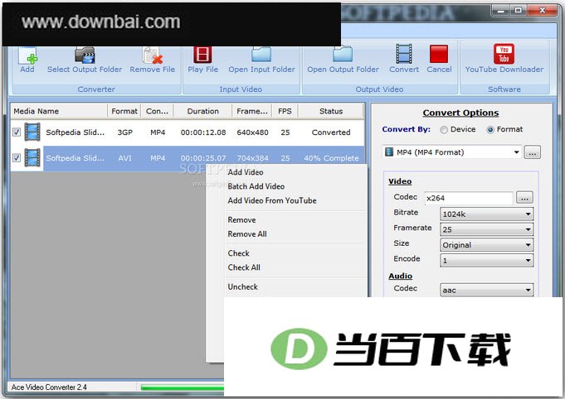
Task: Choose Remove All in context menu
Action: 247,234
